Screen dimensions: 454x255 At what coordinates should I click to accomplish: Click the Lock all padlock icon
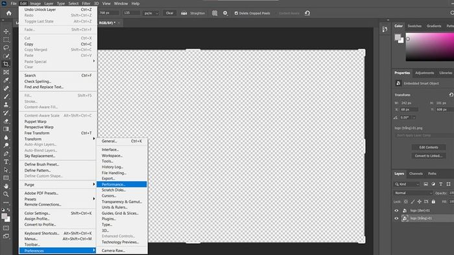pos(433,201)
